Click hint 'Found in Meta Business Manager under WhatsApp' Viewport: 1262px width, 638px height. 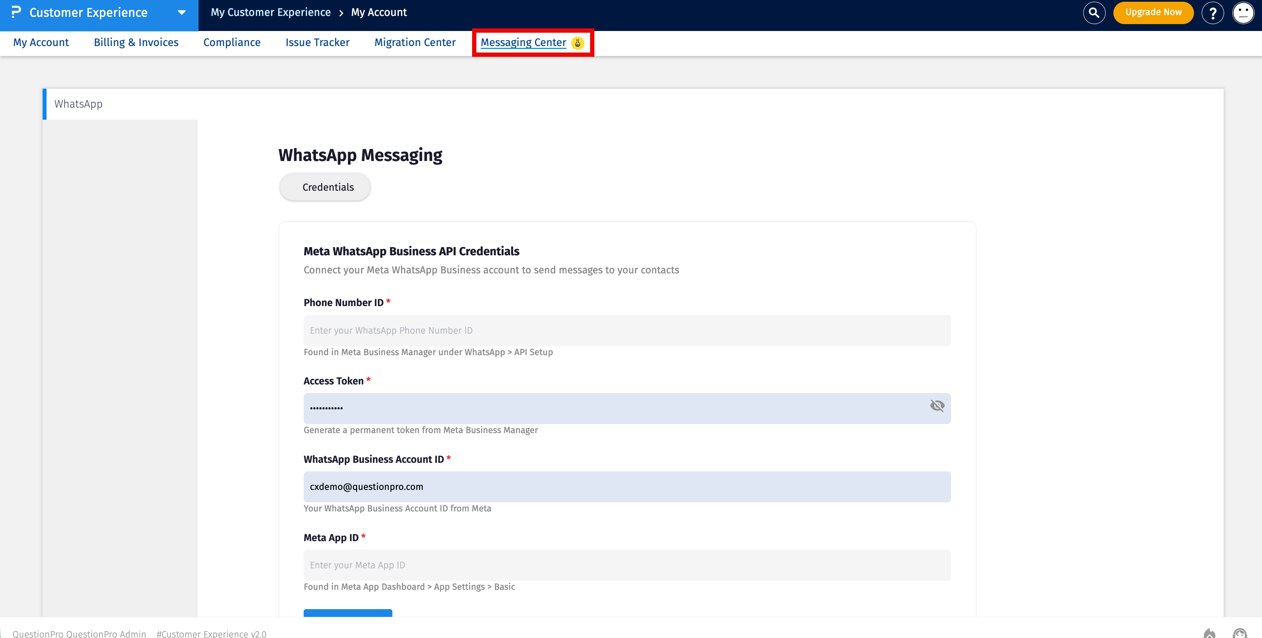428,352
